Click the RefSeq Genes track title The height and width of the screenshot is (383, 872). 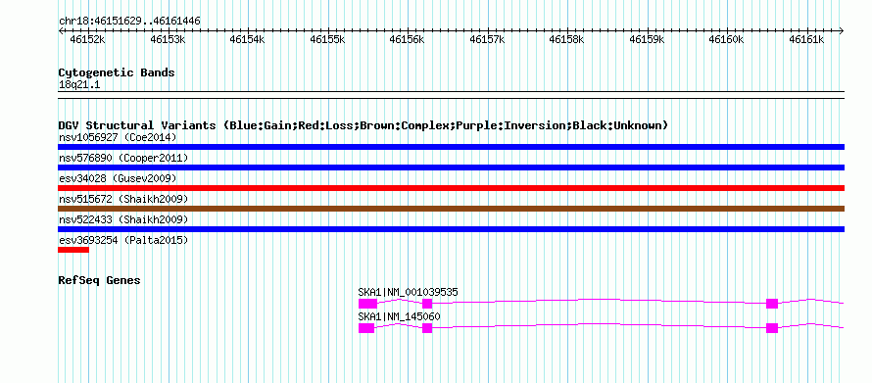pyautogui.click(x=99, y=281)
